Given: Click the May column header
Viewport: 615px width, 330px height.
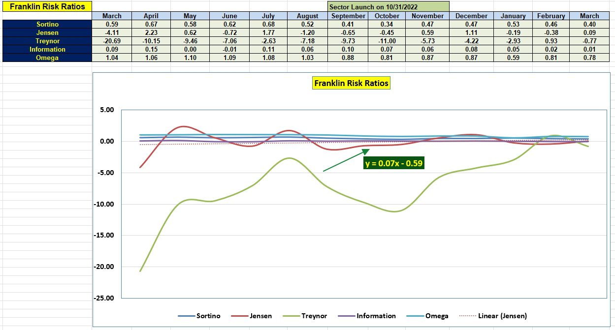Looking at the screenshot, I should (x=190, y=16).
